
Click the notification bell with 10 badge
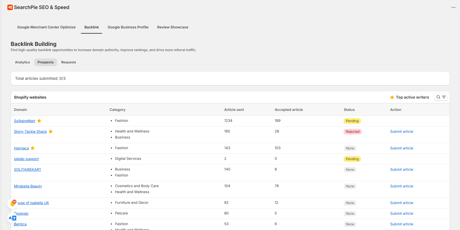[13, 203]
